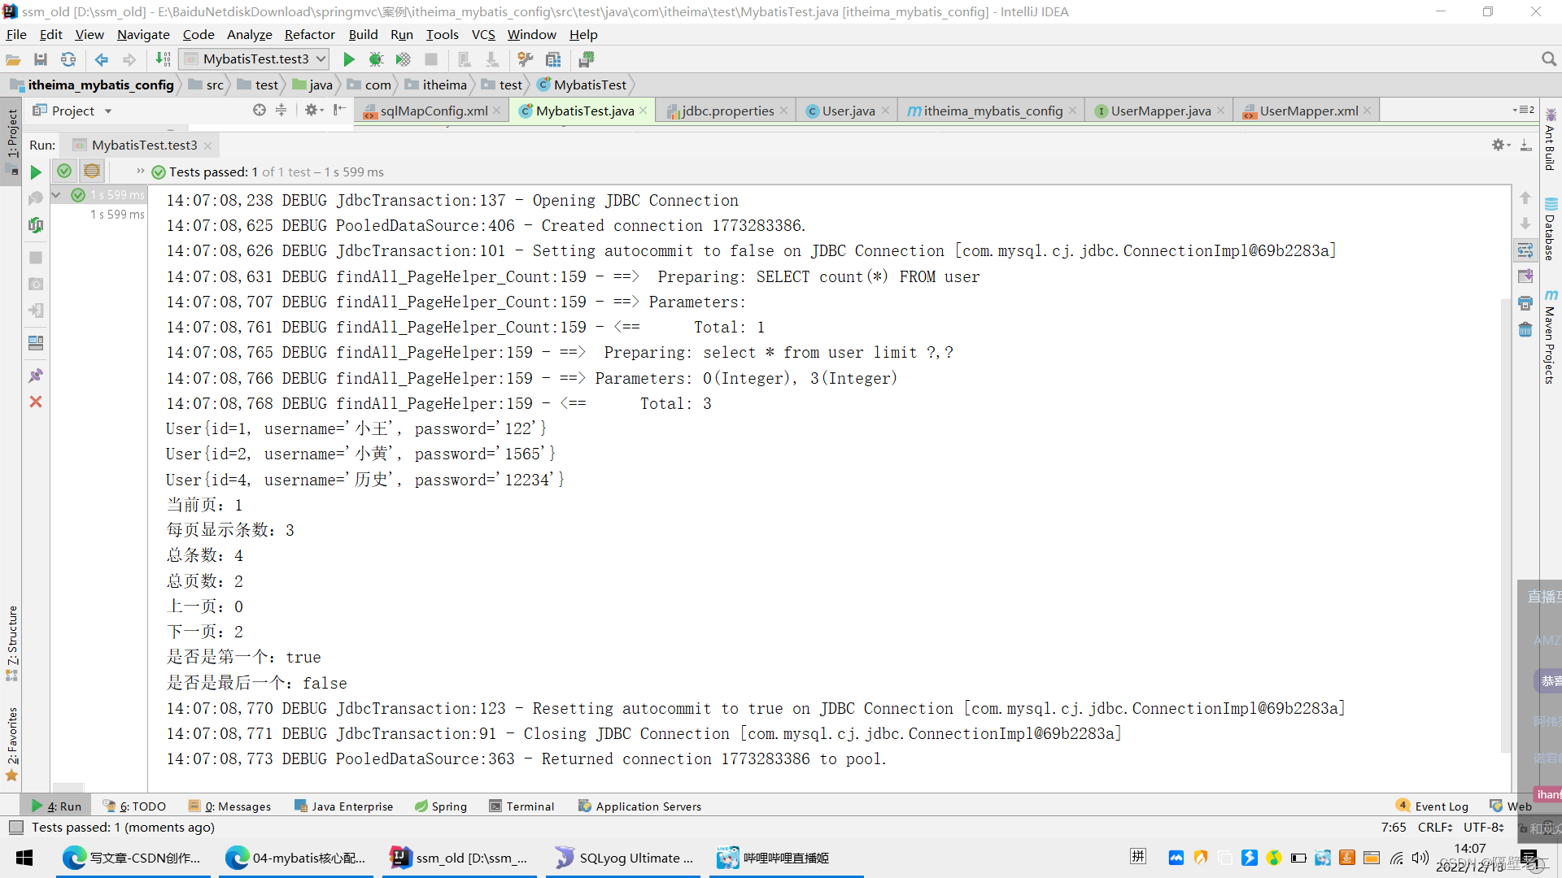Pin the Run tool window tab

[x=37, y=375]
